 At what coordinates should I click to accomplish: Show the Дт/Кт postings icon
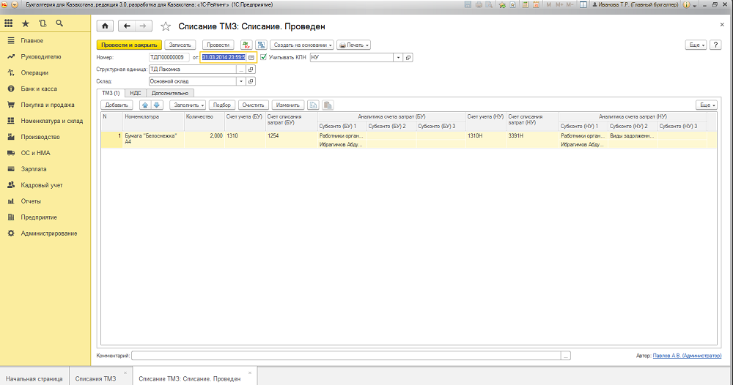click(x=246, y=45)
